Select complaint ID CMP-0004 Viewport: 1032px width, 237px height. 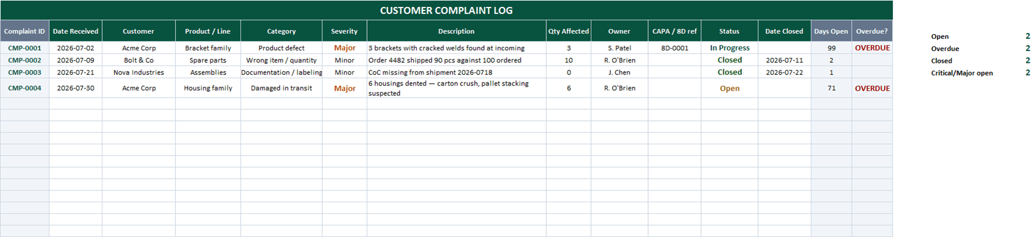coord(24,88)
